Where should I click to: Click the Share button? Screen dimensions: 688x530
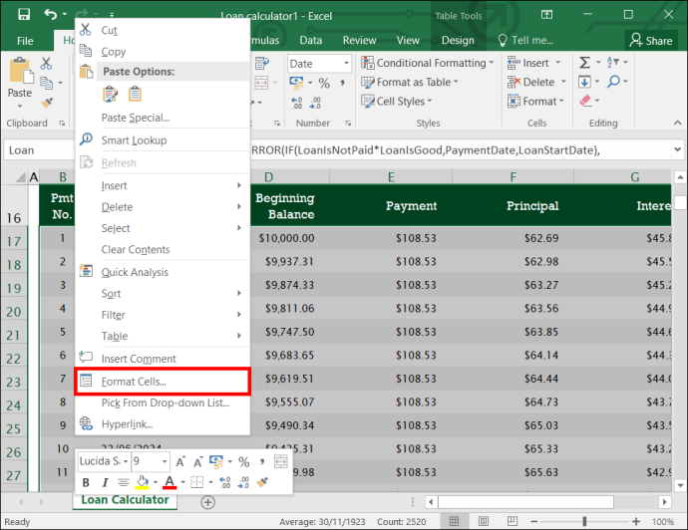(651, 41)
